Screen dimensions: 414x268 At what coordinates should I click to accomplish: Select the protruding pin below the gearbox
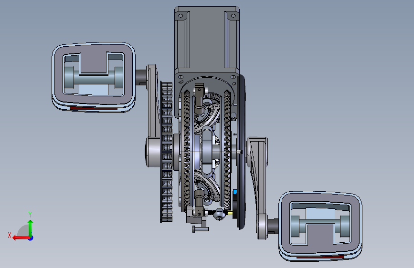(x=201, y=229)
